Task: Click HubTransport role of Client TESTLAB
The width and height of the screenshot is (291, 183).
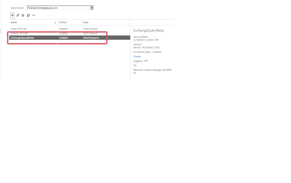Action: [x=90, y=29]
